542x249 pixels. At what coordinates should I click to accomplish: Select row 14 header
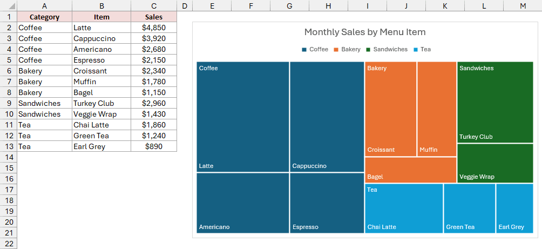(x=8, y=157)
